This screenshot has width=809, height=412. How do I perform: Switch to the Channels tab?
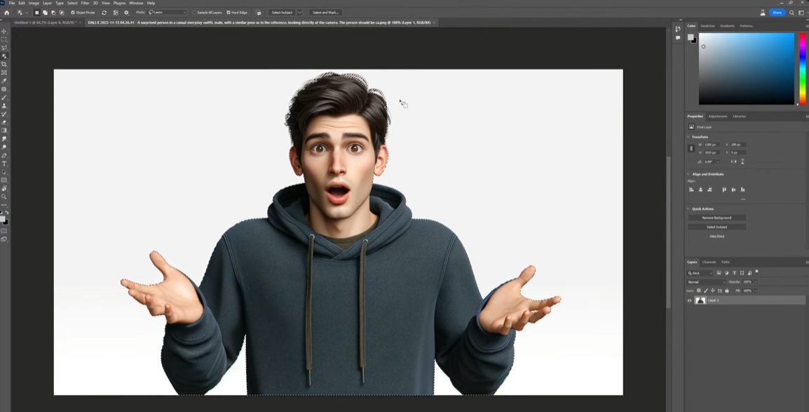(709, 262)
